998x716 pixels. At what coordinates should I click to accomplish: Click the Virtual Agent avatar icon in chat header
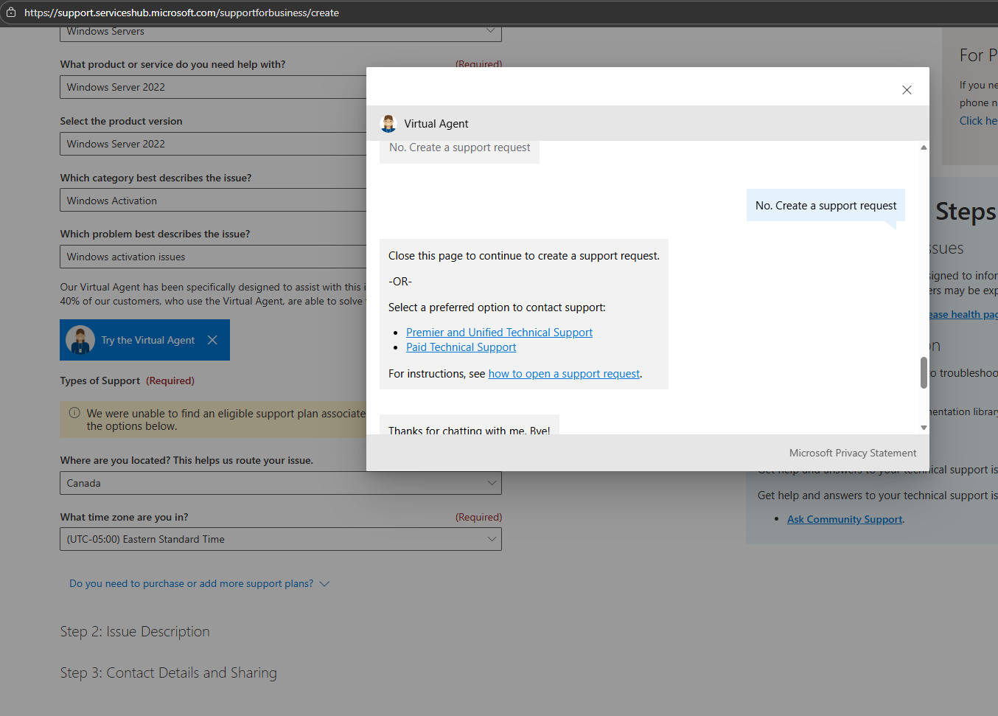pos(388,123)
